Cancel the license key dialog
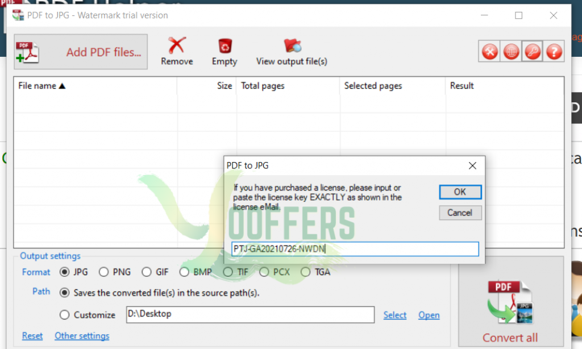Screen dimensions: 582x349 (460, 213)
